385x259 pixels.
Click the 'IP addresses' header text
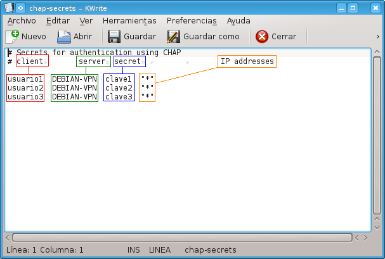coord(247,61)
